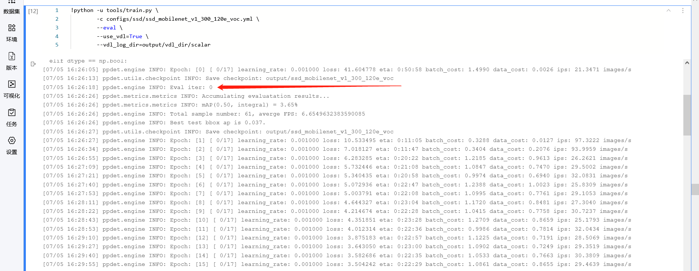Click the output scrollbar up arrow
This screenshot has height=271, width=699.
coord(687,63)
